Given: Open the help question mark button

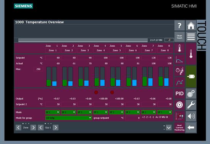Looking at the screenshot, I should pos(179,25).
